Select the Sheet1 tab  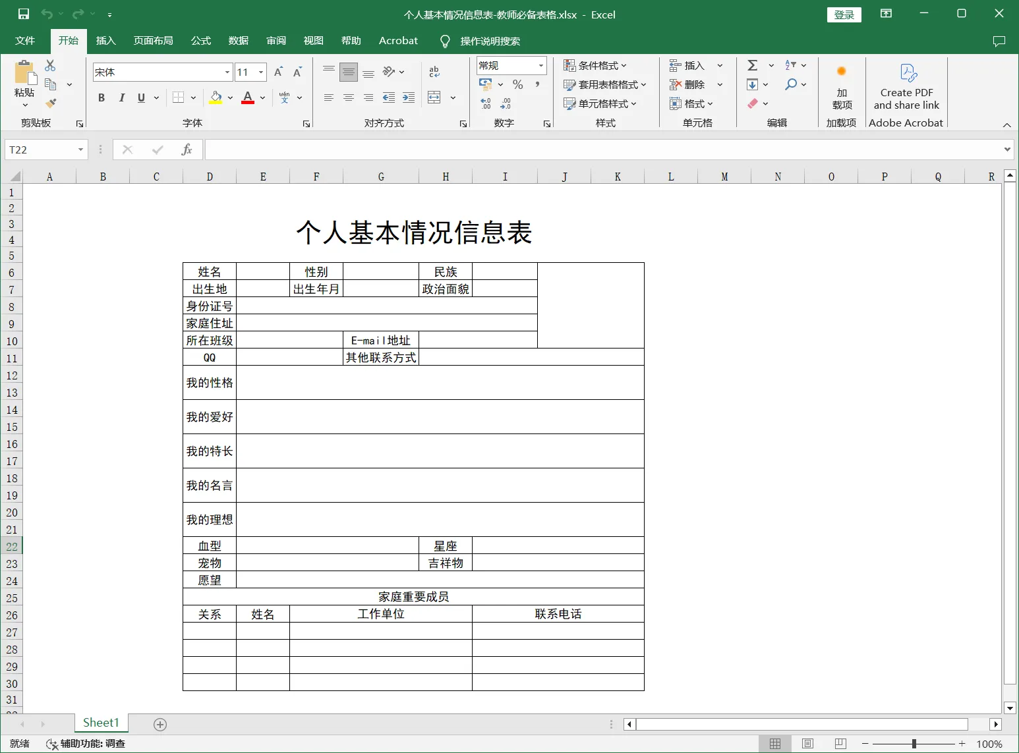click(101, 723)
